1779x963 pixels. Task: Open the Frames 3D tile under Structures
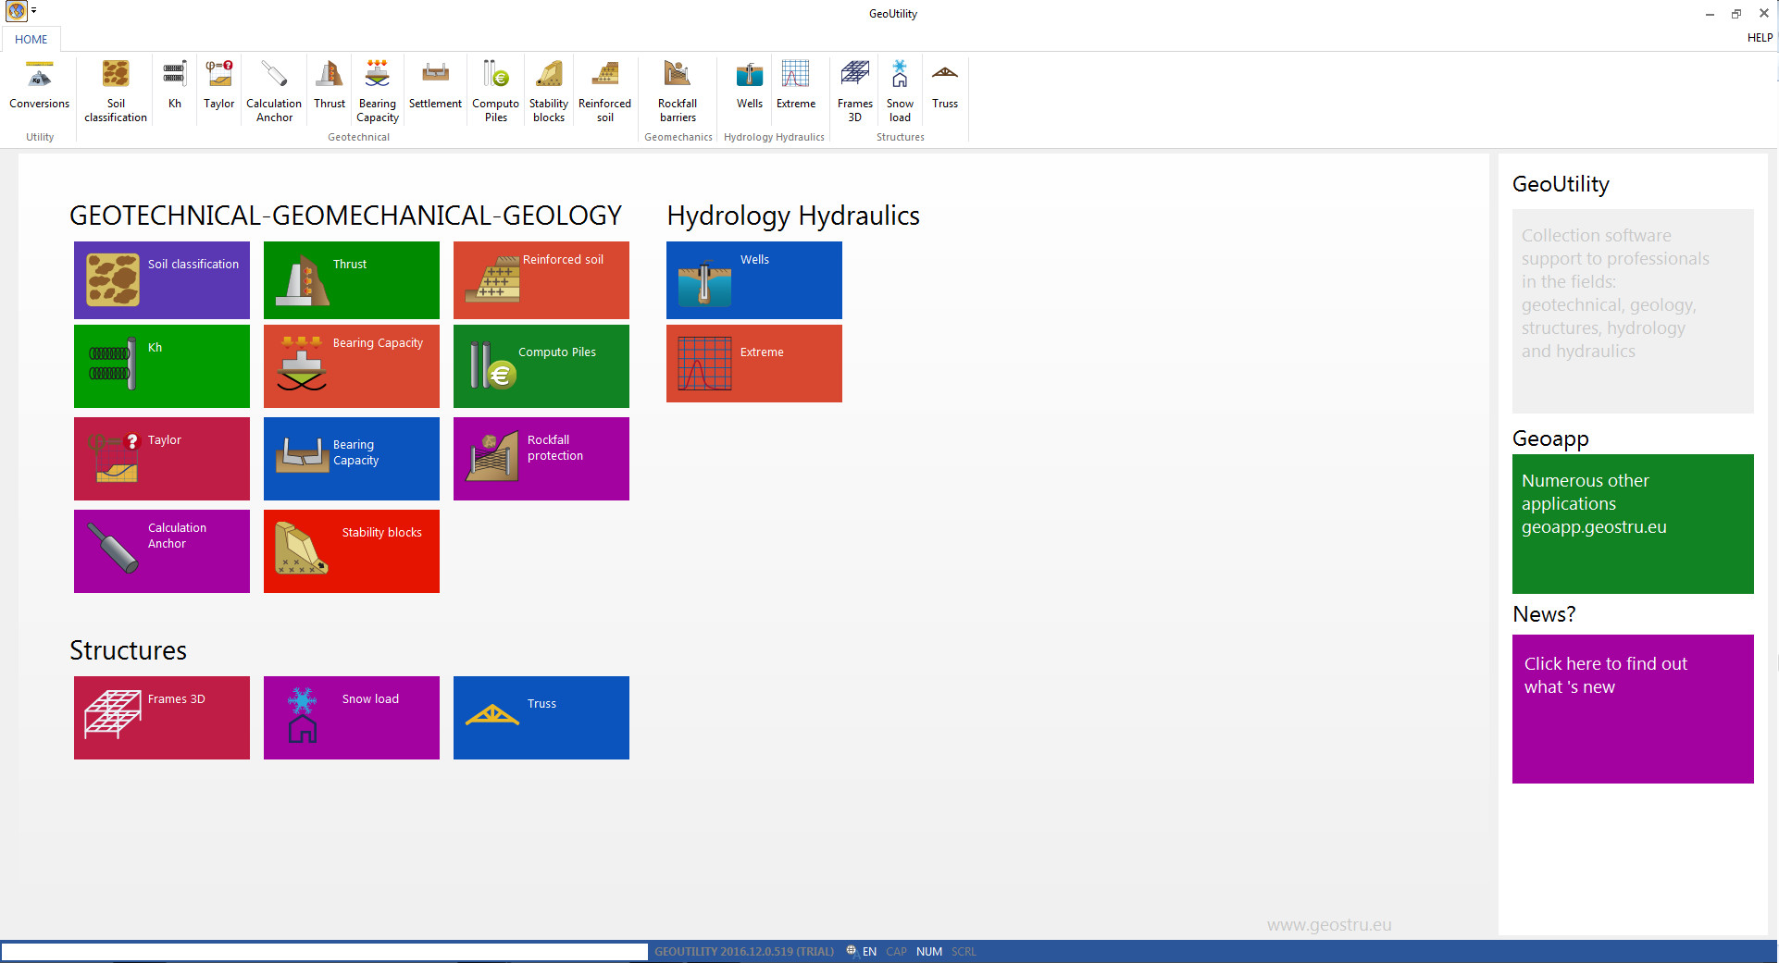[162, 718]
